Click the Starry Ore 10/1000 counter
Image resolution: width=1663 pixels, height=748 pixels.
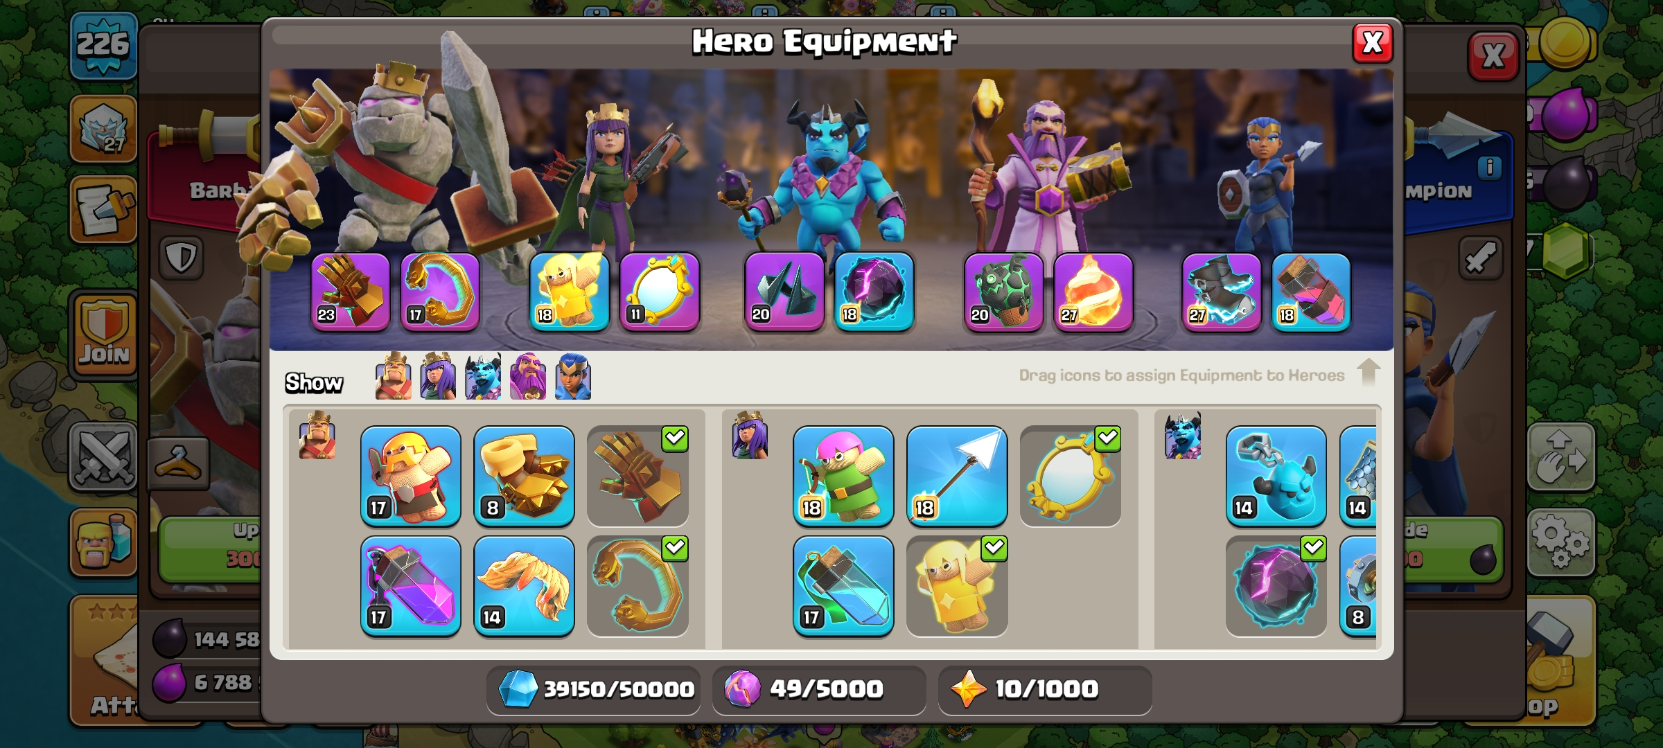[x=1045, y=689]
